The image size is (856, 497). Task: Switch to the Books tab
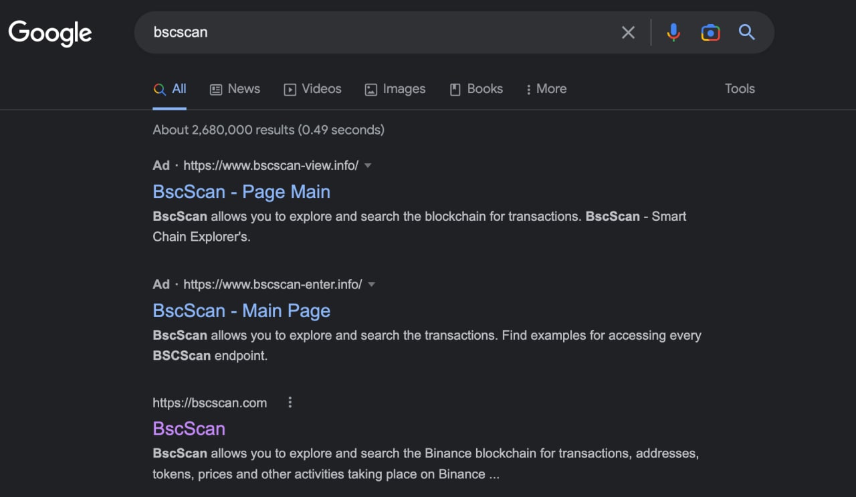click(x=476, y=89)
